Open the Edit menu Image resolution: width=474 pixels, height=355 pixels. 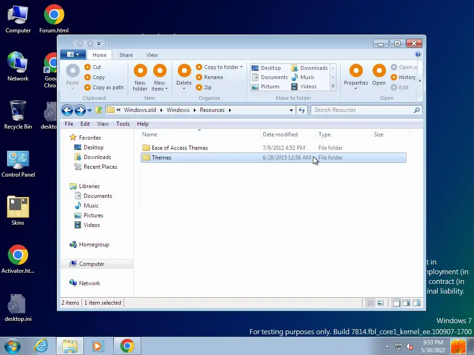click(x=85, y=124)
